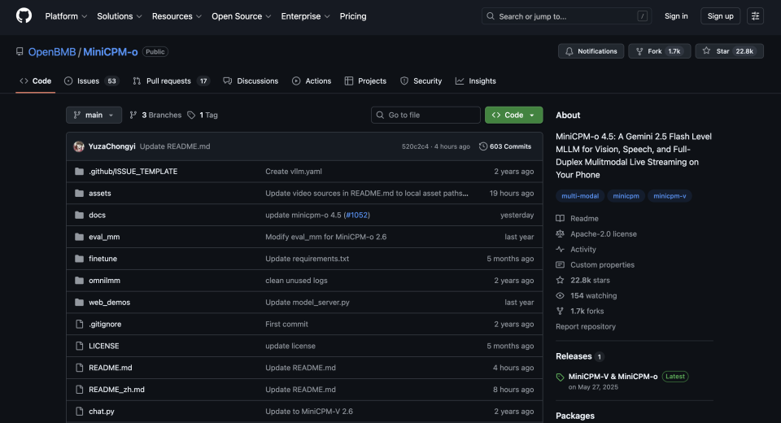The image size is (781, 423).
Task: Click the star icon beside 22.8k stars
Action: 560,280
